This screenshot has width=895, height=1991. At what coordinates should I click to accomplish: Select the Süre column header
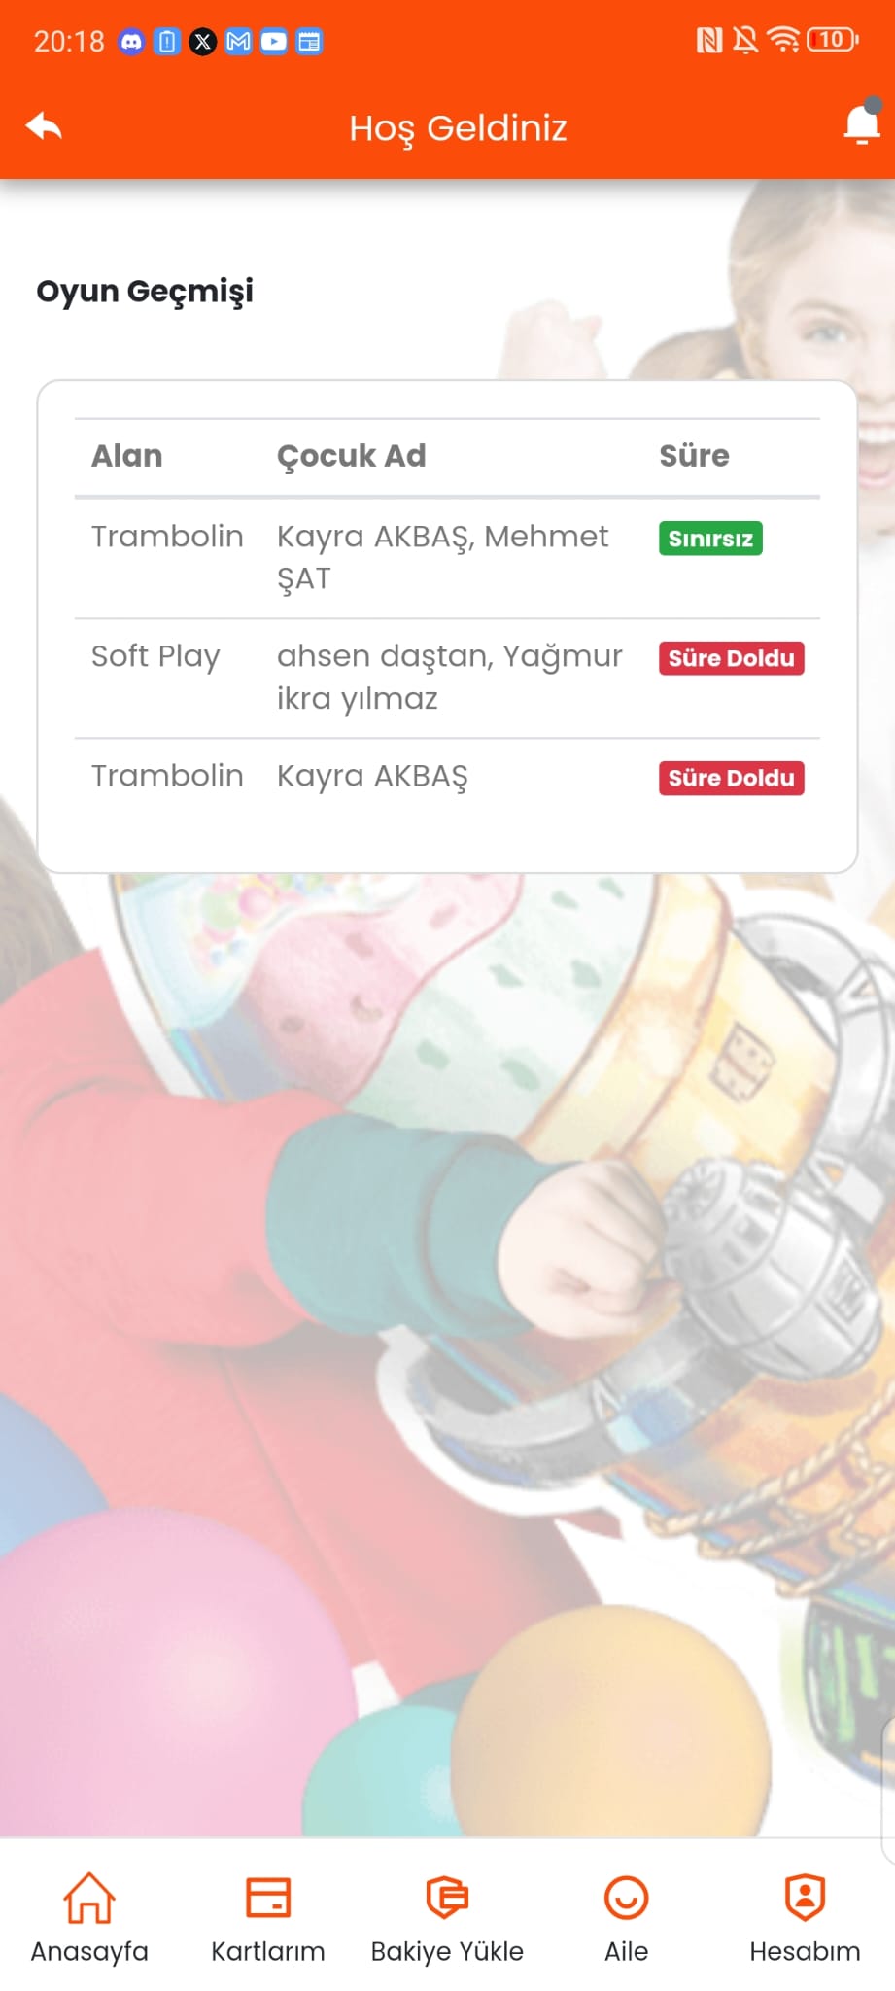point(694,456)
